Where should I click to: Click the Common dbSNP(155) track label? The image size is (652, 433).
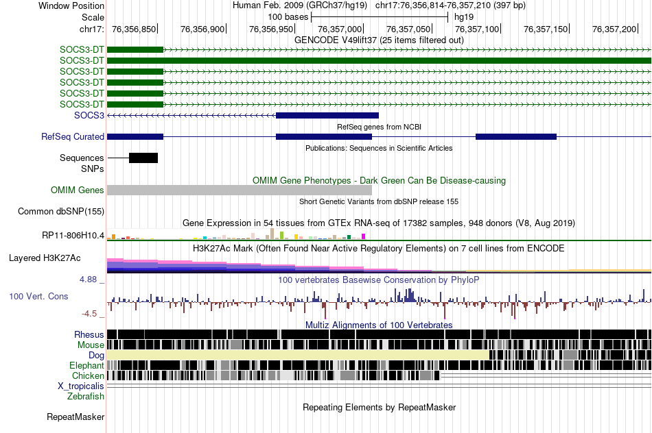tap(61, 211)
